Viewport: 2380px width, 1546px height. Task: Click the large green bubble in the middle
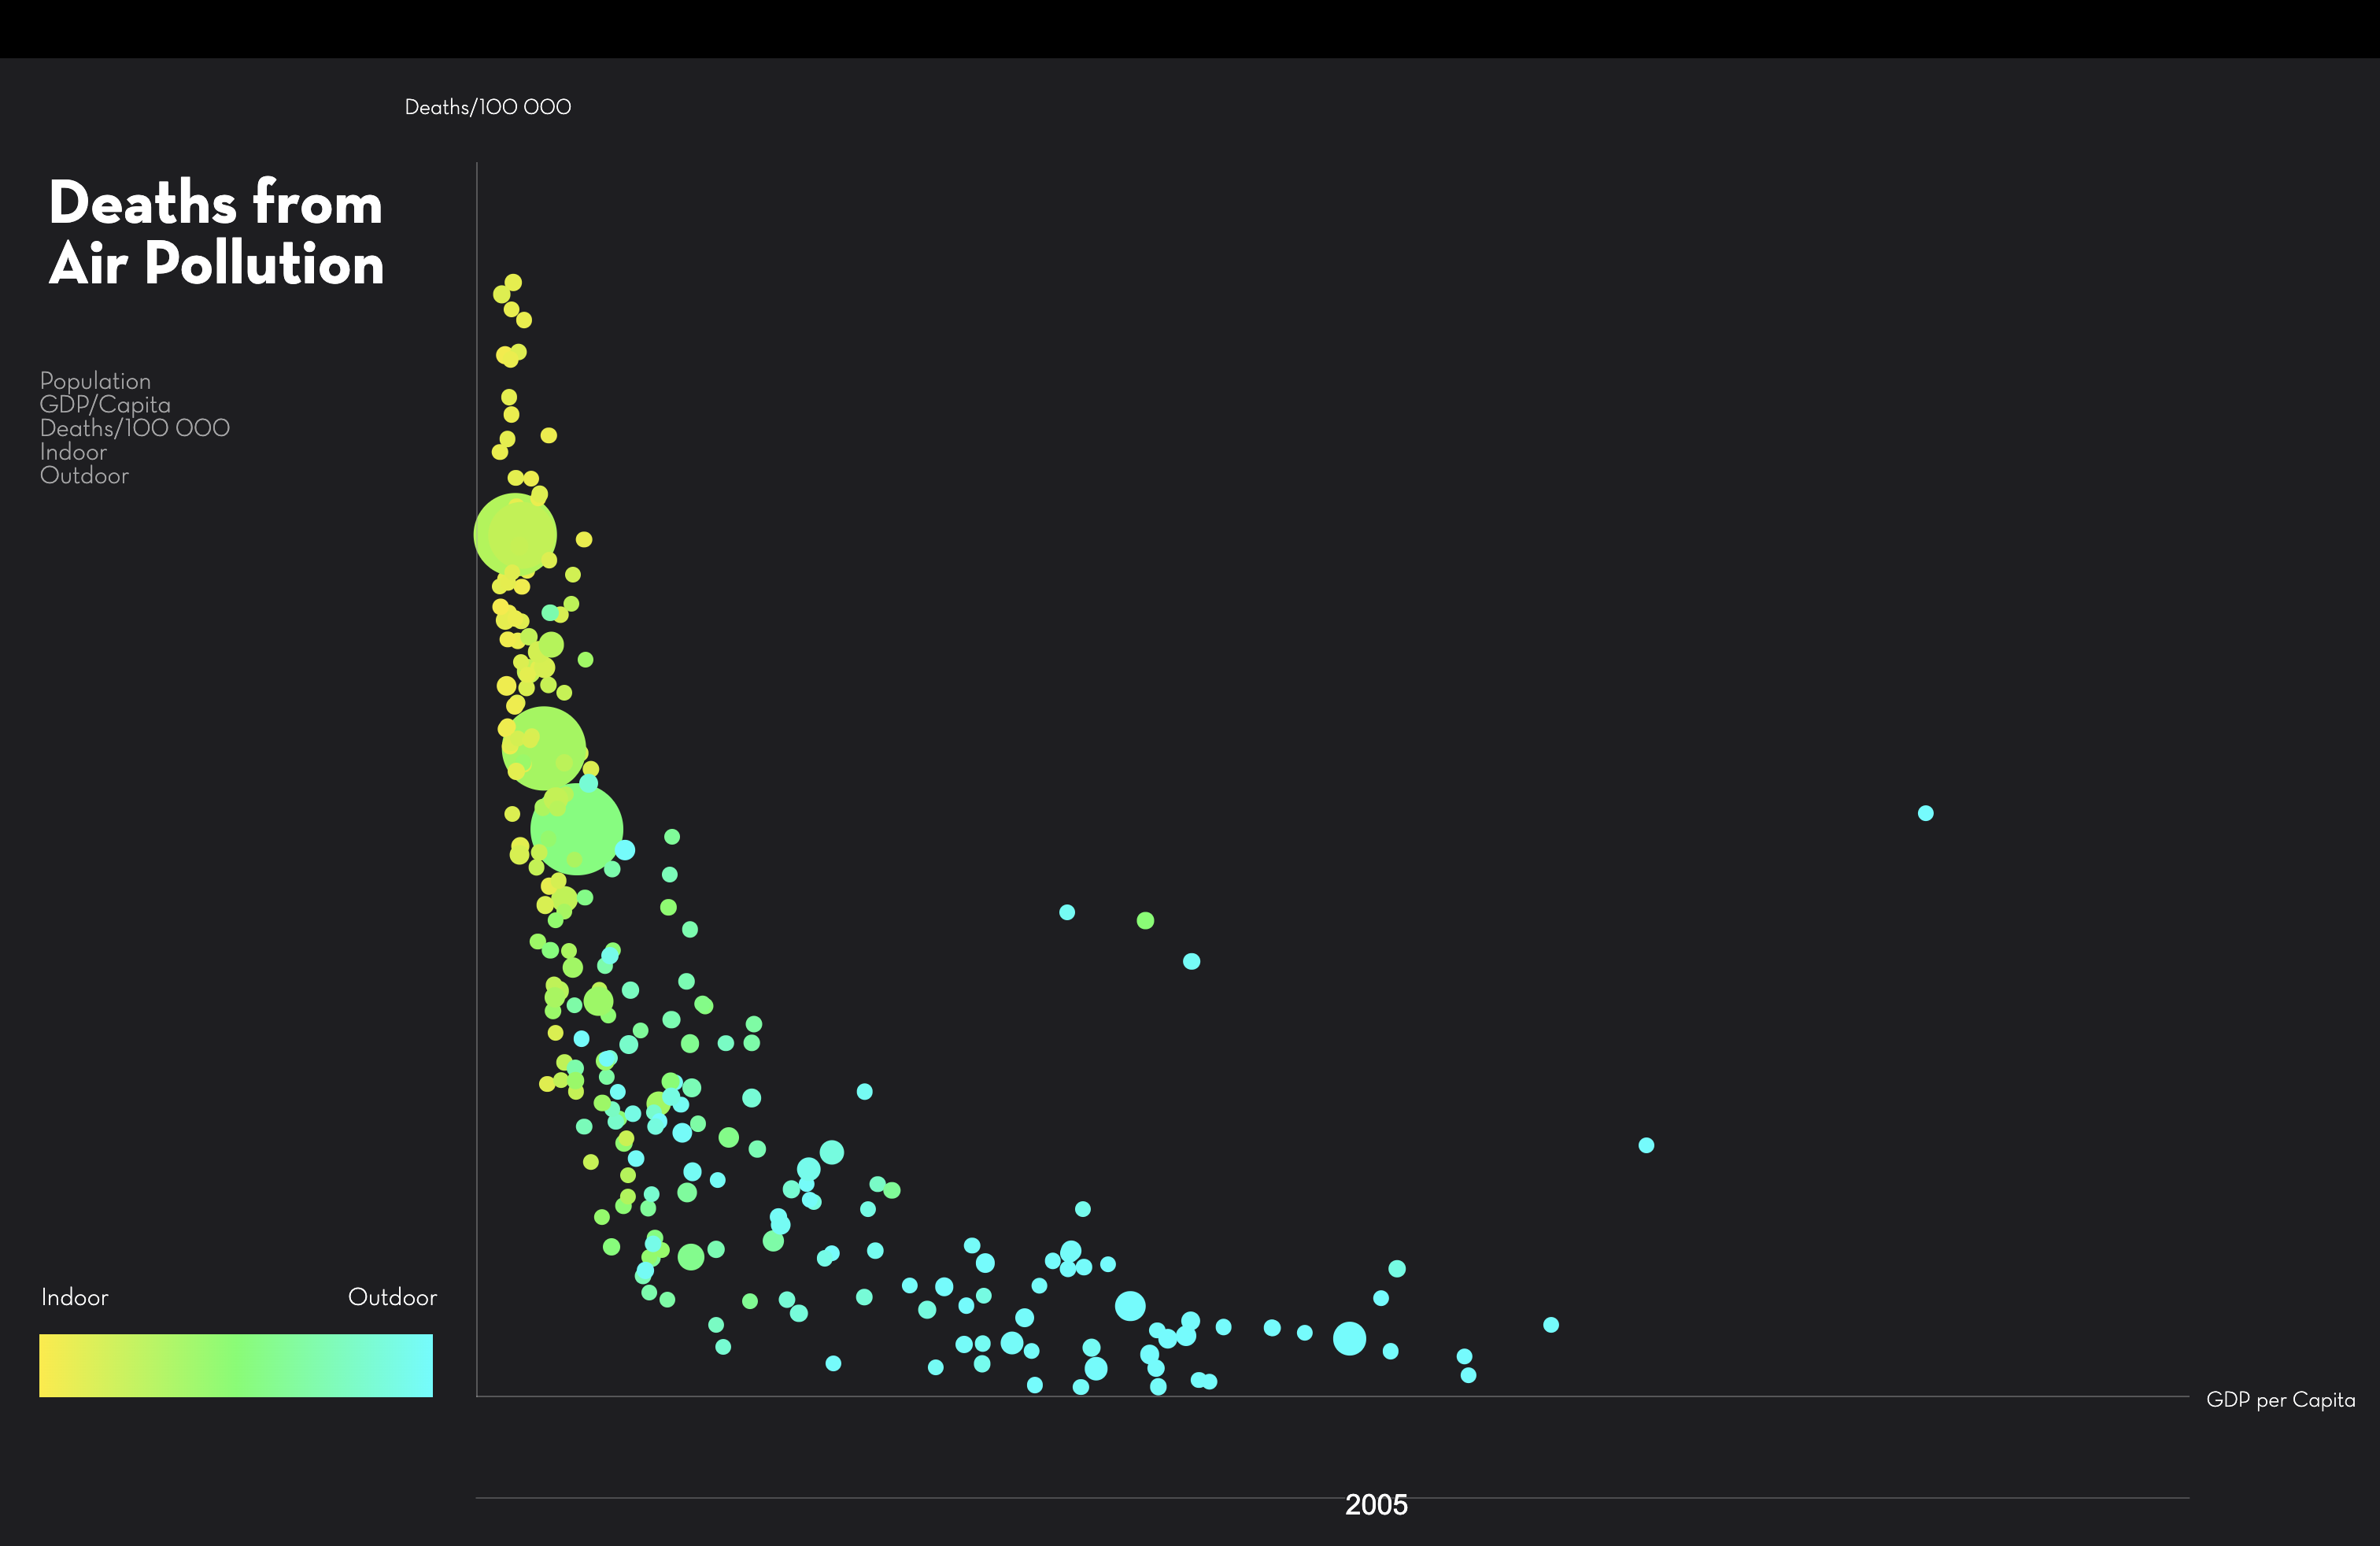click(x=543, y=748)
